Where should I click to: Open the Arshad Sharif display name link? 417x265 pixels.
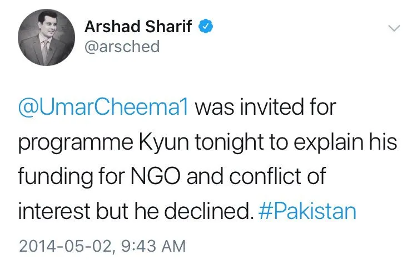[x=139, y=27]
